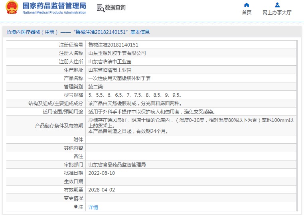Click storage conditions text 应储存在通风良好
The image size is (304, 215).
(x=191, y=123)
